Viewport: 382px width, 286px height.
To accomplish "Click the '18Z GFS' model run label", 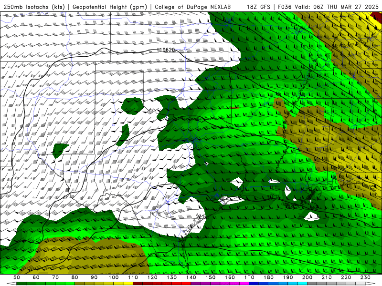I will (258, 7).
